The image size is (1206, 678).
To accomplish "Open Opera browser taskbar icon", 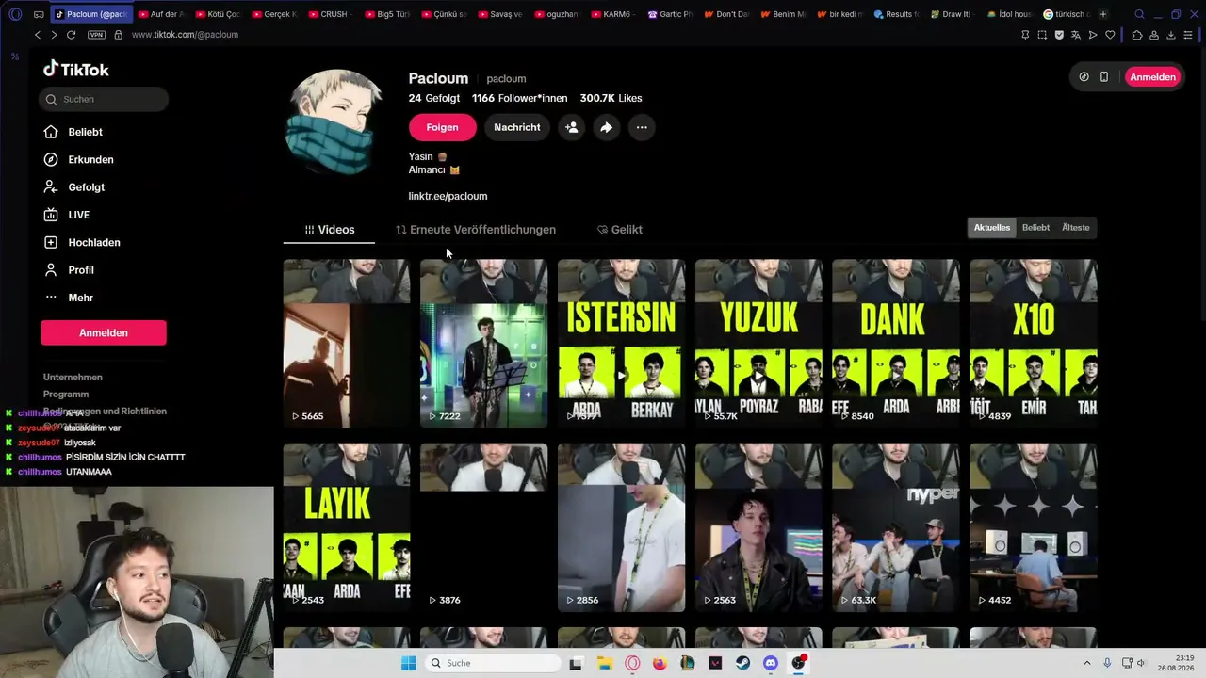I will point(632,663).
